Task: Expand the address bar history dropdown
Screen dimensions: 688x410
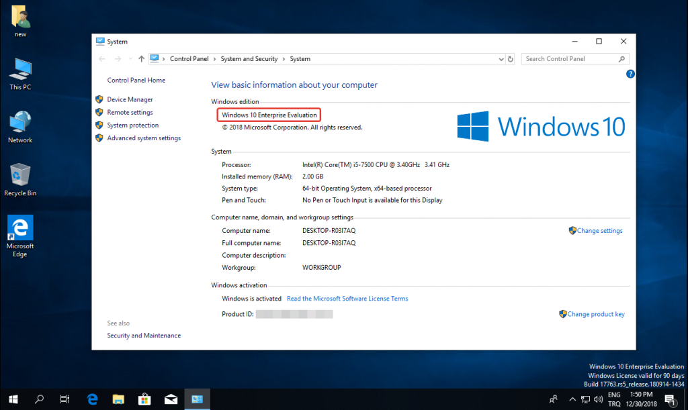Action: [499, 59]
